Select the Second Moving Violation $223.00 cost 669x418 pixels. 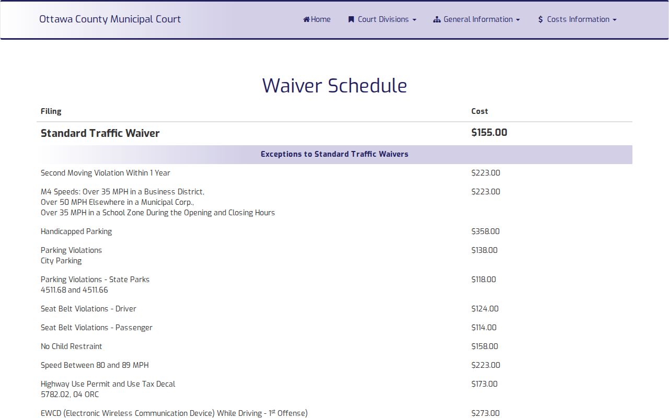click(486, 173)
